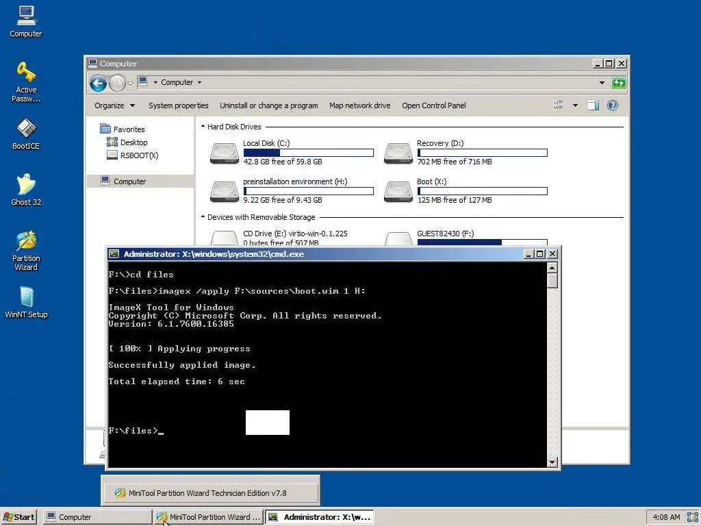Click the cmd scrollbar down arrow
This screenshot has height=526, width=701.
552,462
